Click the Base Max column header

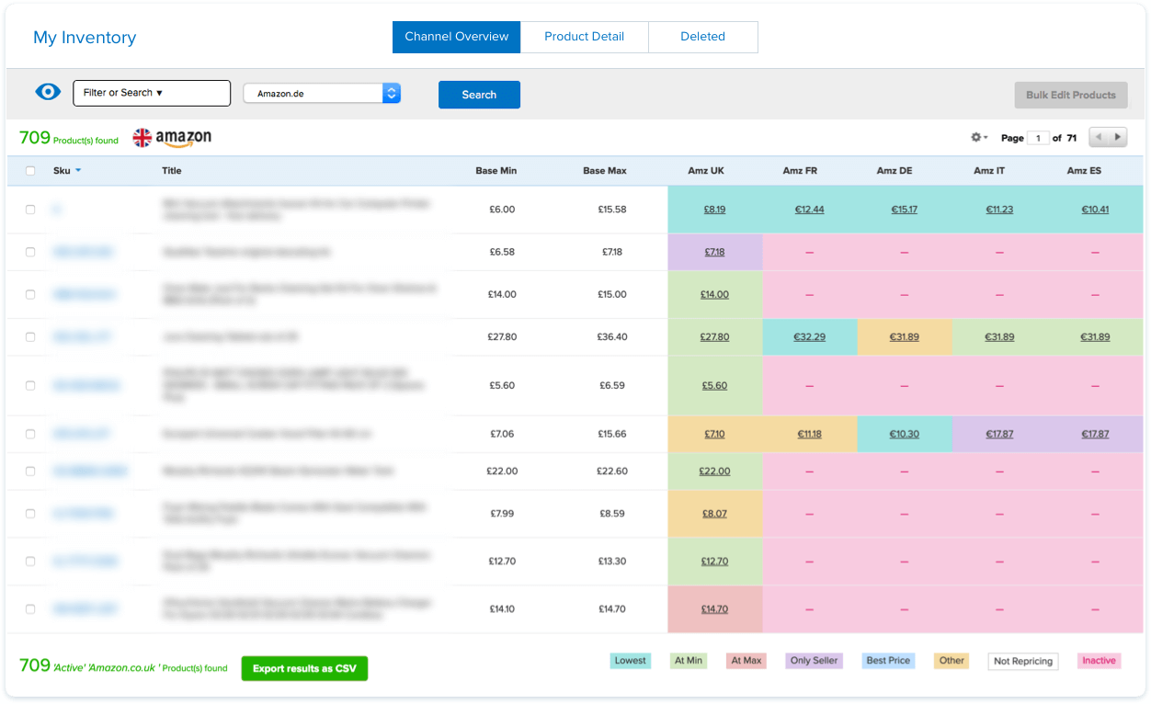pyautogui.click(x=604, y=171)
